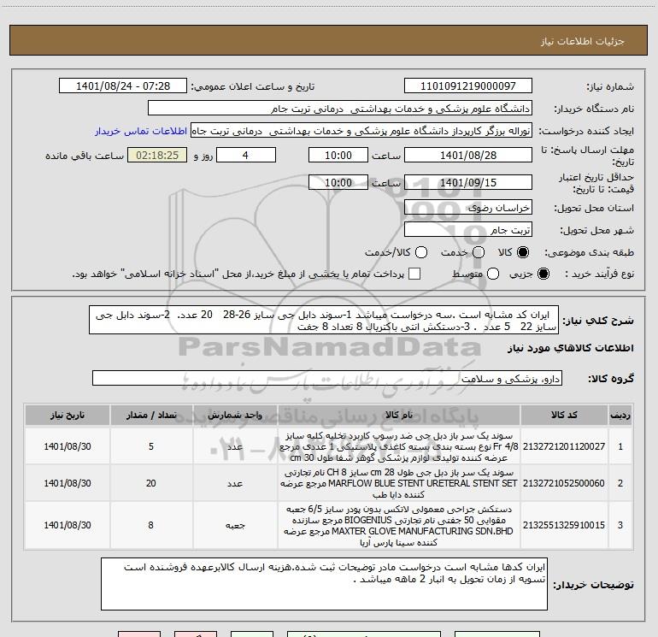This screenshot has width=658, height=637.
Task: Click the remaining time 02:18:25 field
Action: click(157, 155)
